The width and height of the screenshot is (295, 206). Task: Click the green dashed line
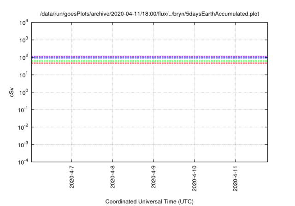(x=149, y=61)
